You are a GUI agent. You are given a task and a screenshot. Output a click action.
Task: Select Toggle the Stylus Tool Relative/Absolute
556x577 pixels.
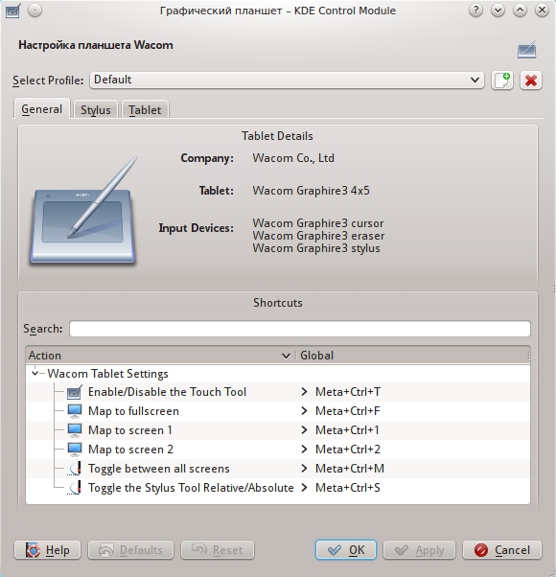[x=278, y=488]
